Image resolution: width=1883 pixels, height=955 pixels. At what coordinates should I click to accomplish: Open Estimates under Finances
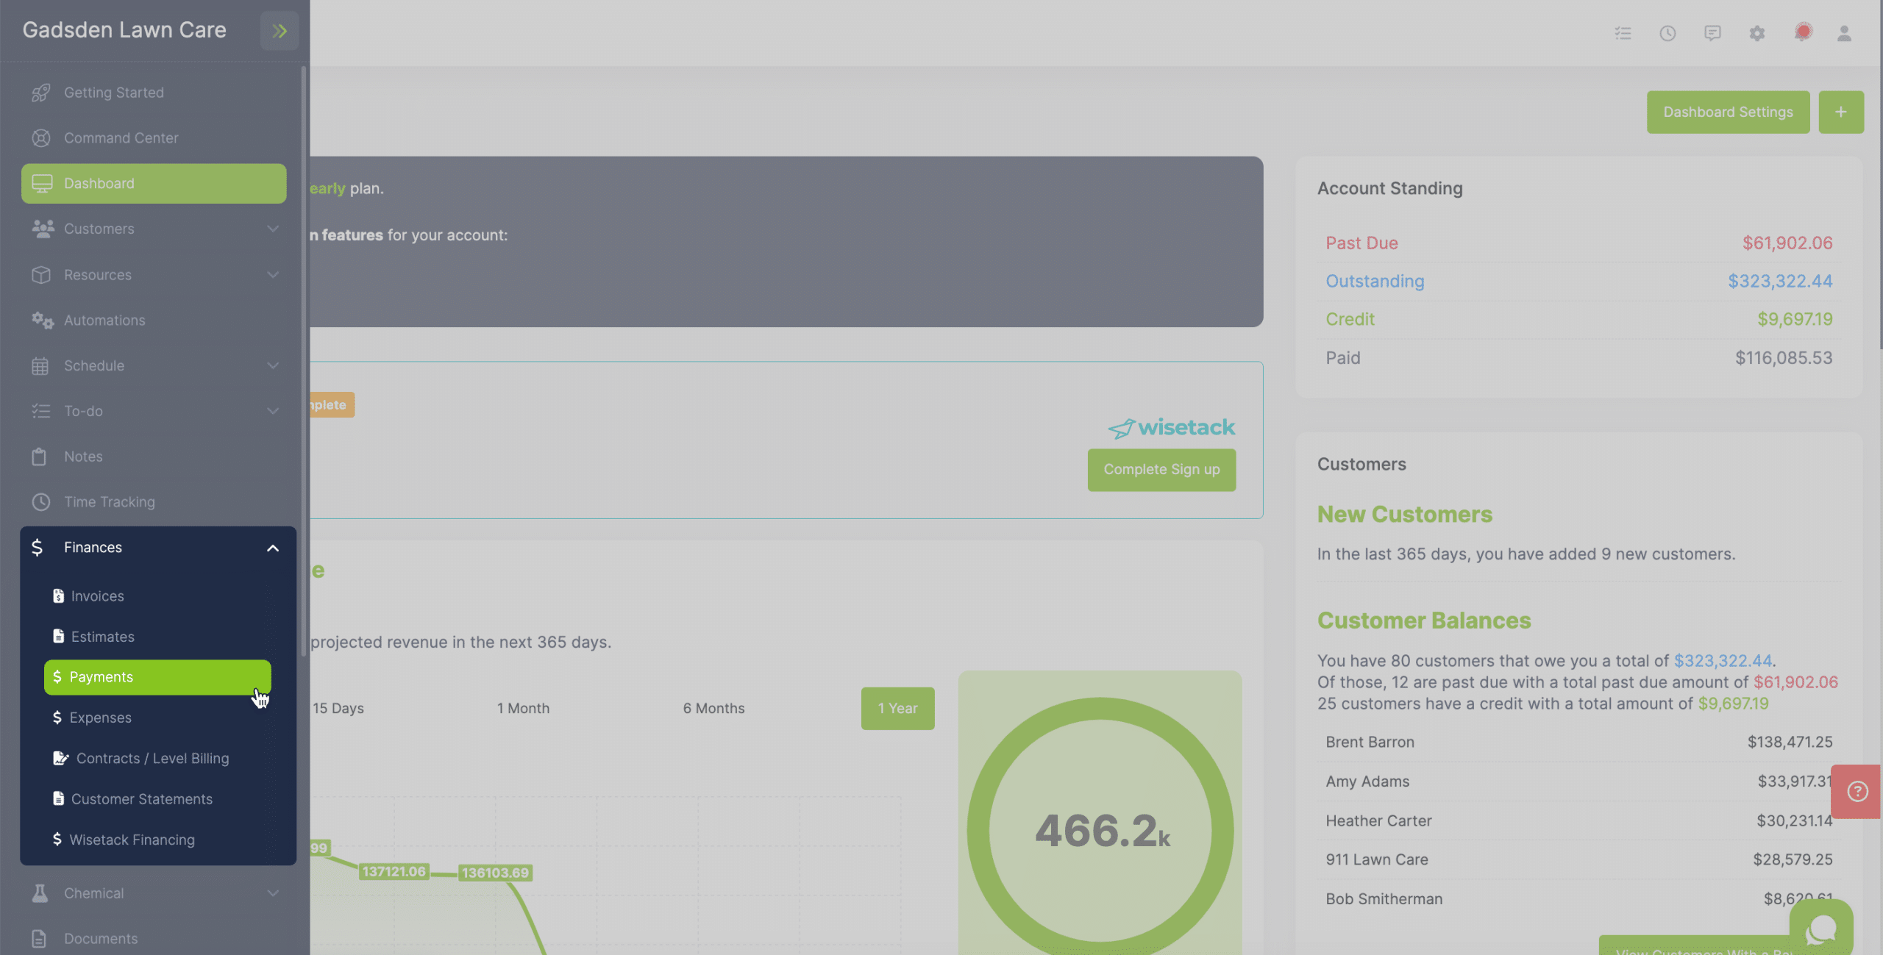click(x=157, y=637)
